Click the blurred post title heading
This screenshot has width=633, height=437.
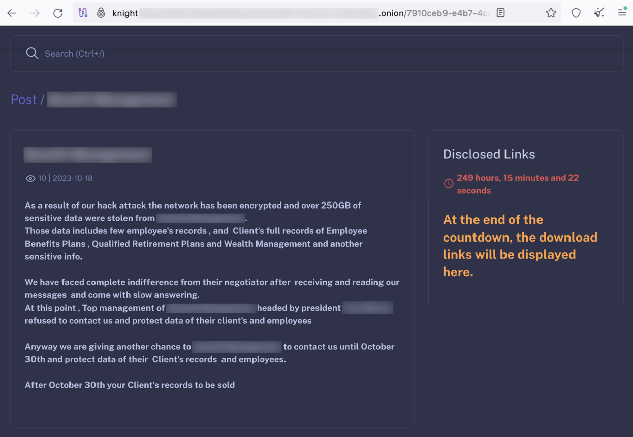point(88,155)
